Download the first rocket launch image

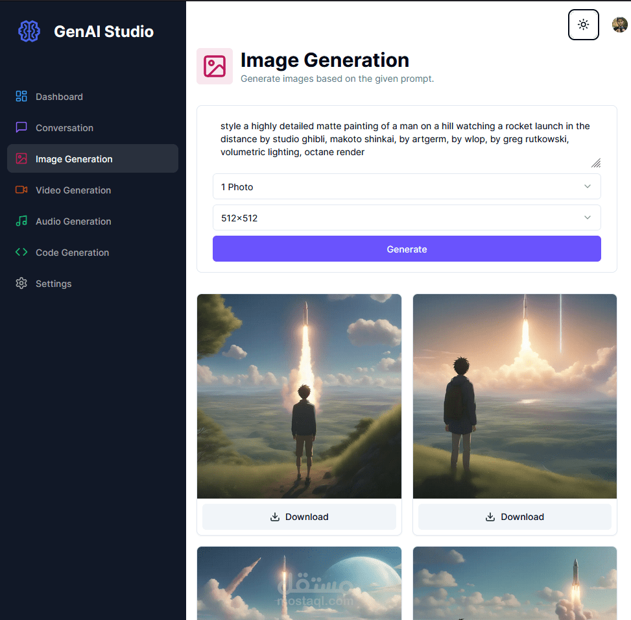coord(299,517)
